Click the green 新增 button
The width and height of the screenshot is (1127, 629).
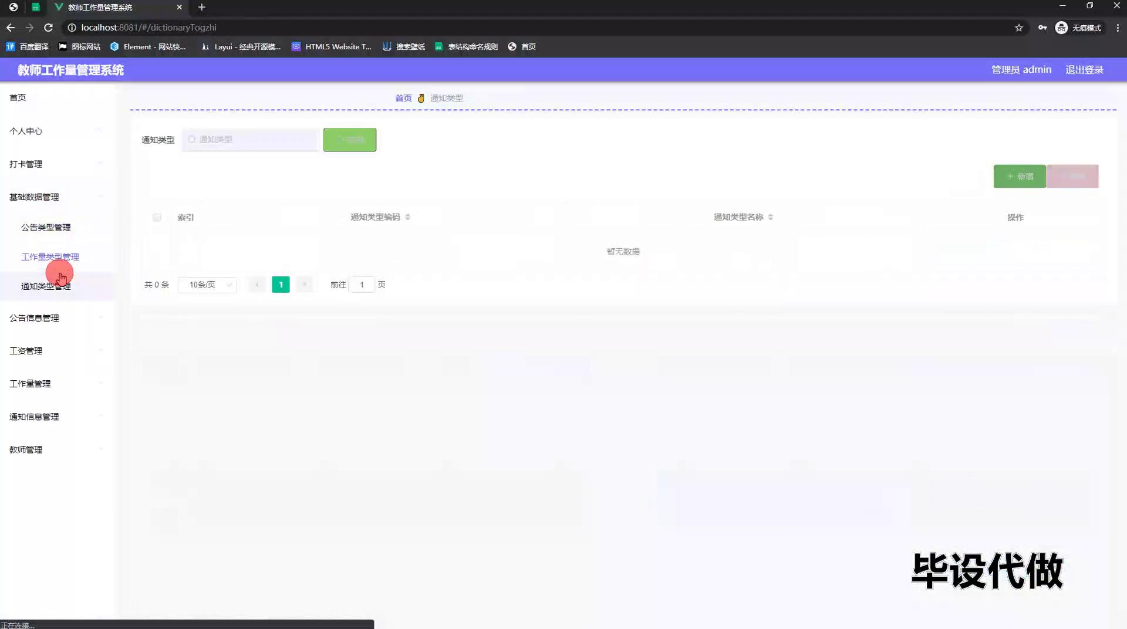click(1020, 176)
